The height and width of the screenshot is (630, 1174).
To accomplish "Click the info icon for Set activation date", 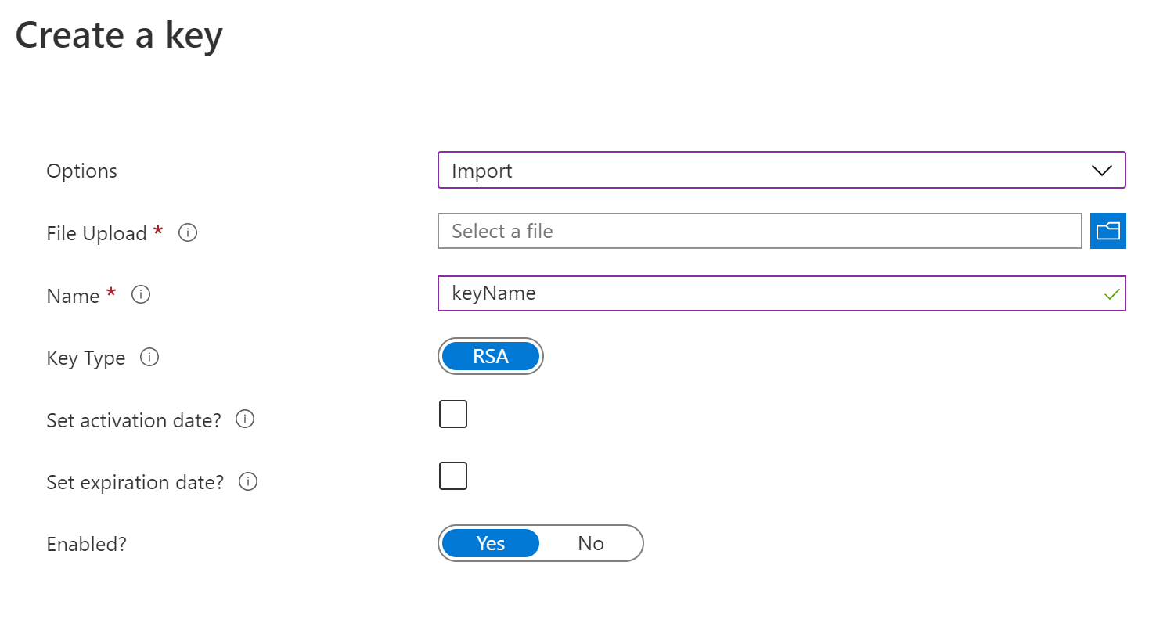I will [245, 419].
